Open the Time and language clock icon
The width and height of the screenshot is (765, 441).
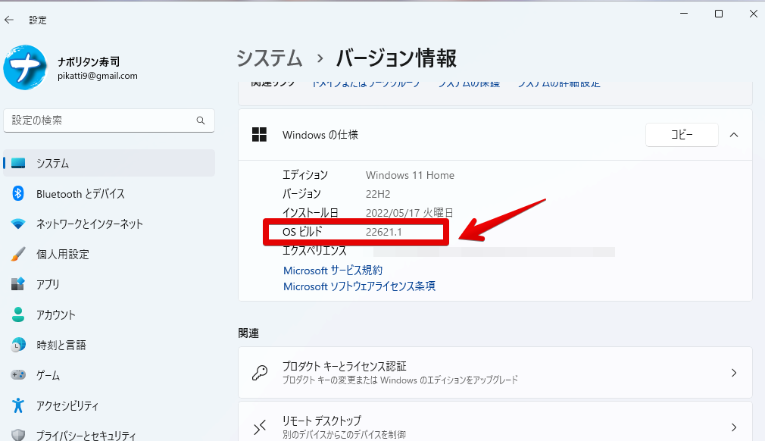(x=18, y=345)
